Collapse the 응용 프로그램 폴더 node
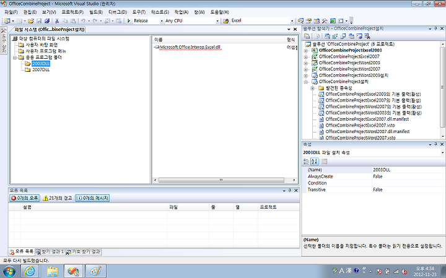 pyautogui.click(x=15, y=58)
